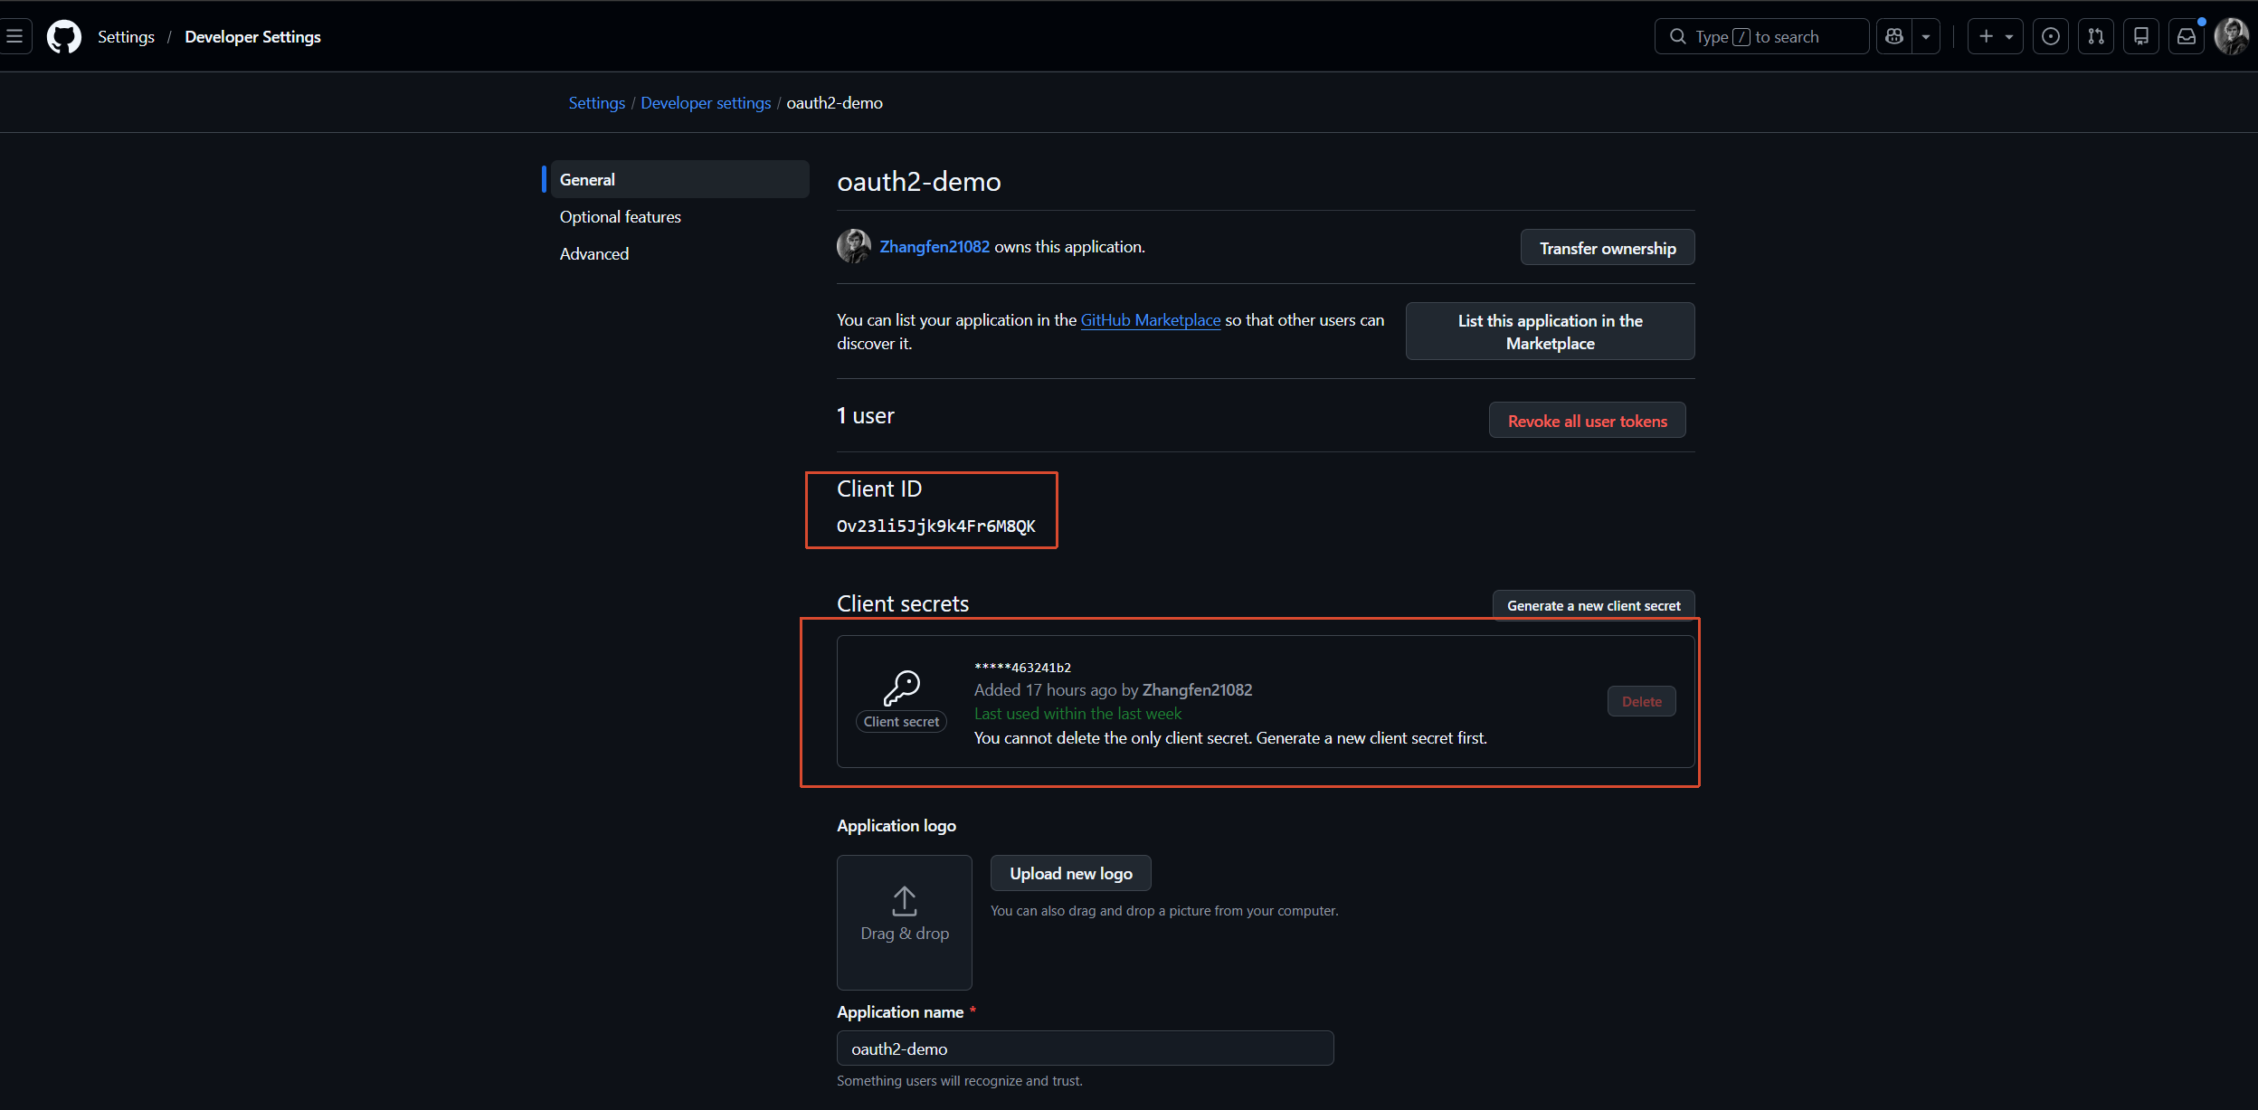Open the Copilot icon in header
Screen dimensions: 2258x1110
[1894, 36]
